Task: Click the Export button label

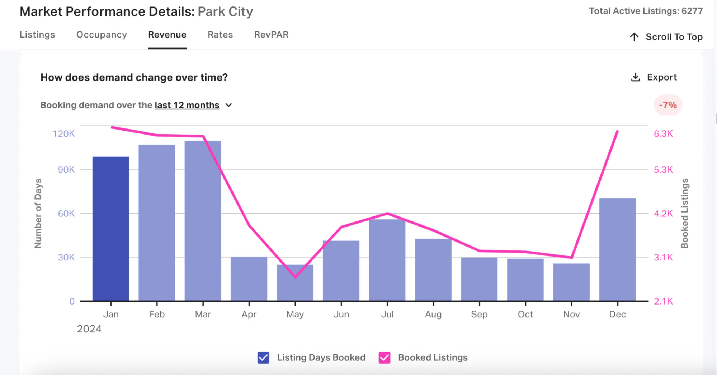Action: 662,77
